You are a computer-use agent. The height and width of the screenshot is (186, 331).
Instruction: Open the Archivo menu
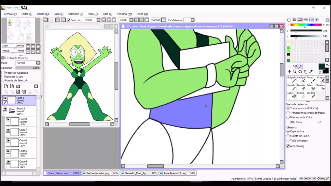pos(10,14)
